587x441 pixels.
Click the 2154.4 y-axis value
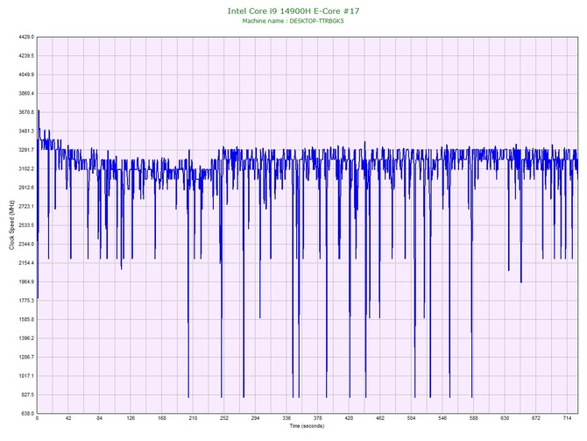(26, 263)
